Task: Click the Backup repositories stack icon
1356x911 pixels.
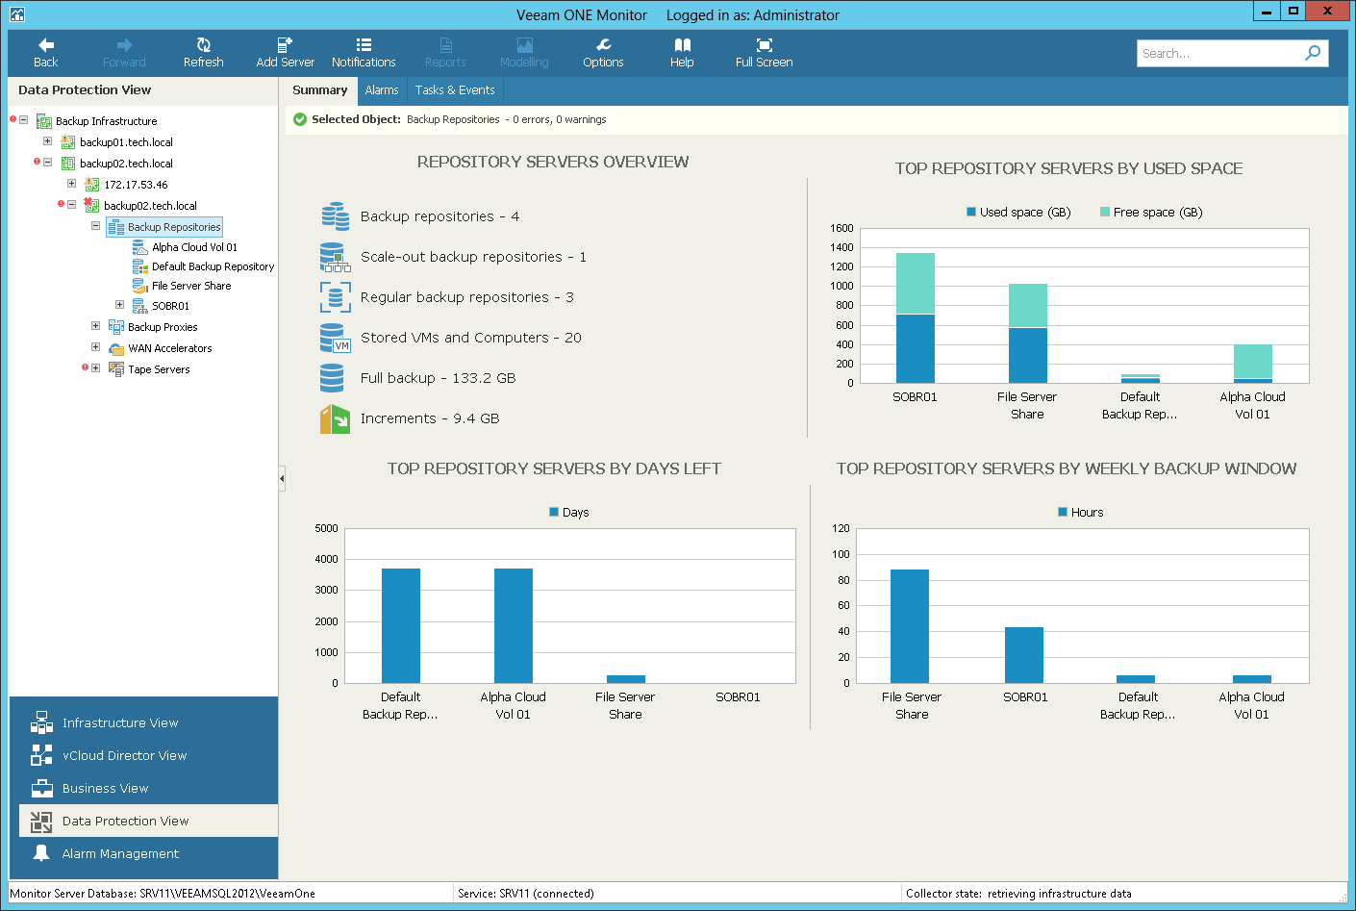Action: tap(335, 216)
